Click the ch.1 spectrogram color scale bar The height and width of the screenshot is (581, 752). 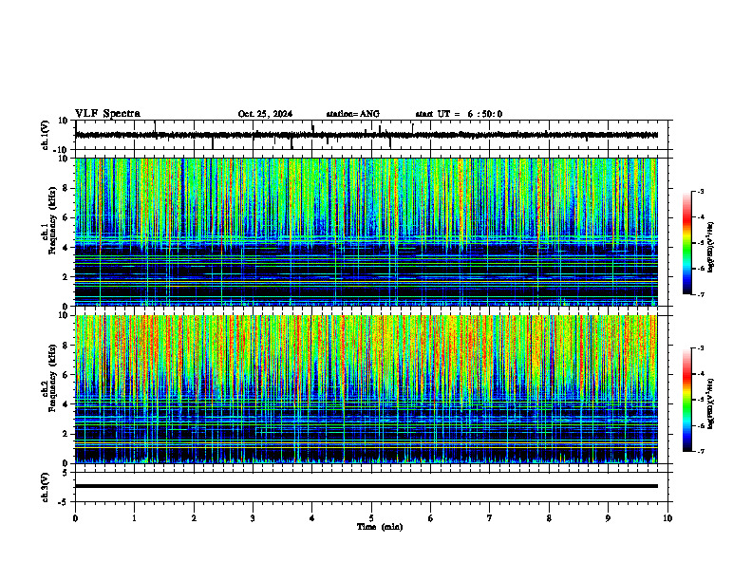[x=687, y=243]
